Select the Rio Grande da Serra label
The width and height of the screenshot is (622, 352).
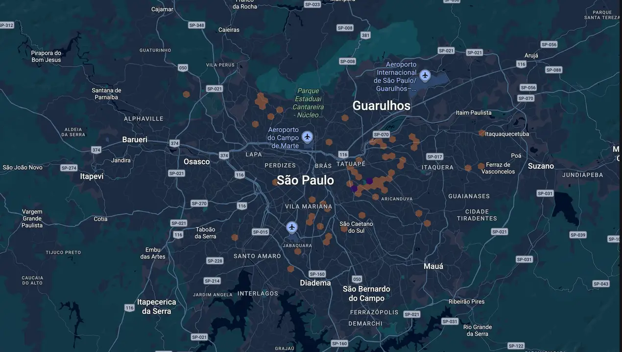point(477,330)
